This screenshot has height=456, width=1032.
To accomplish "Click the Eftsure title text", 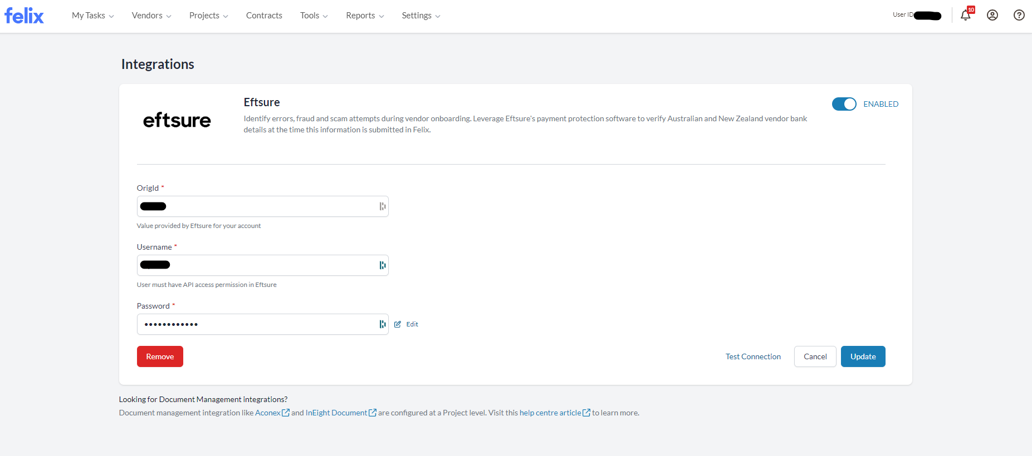I will click(x=262, y=102).
